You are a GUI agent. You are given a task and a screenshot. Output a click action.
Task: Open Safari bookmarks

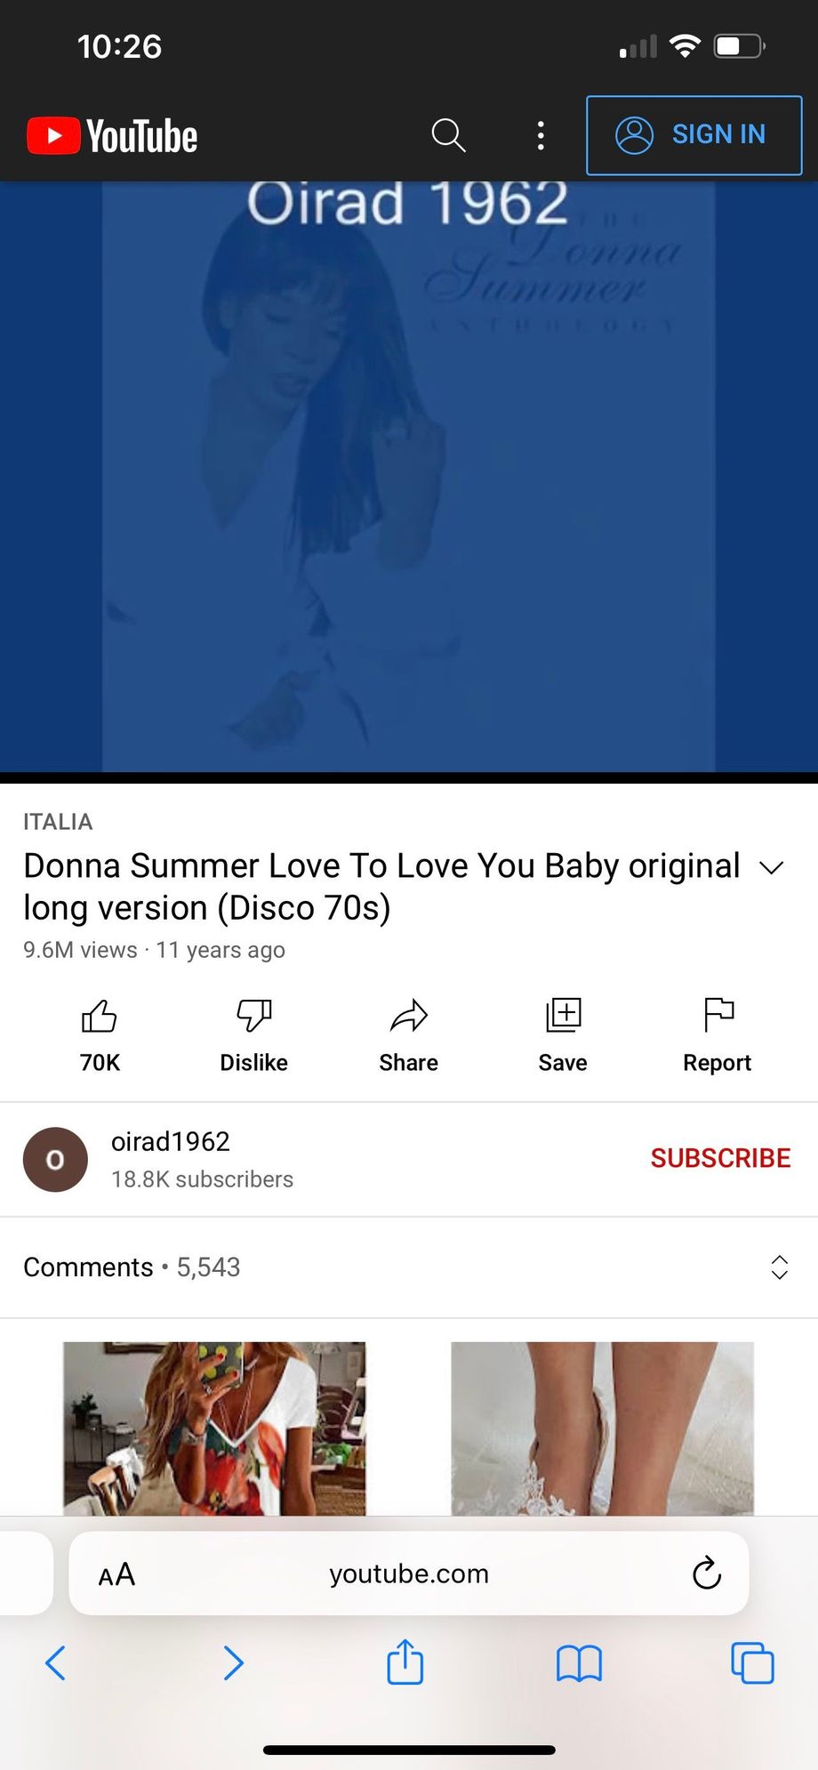(579, 1662)
